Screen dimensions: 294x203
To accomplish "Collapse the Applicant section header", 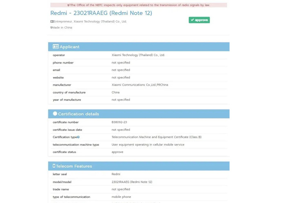I will [139, 47].
